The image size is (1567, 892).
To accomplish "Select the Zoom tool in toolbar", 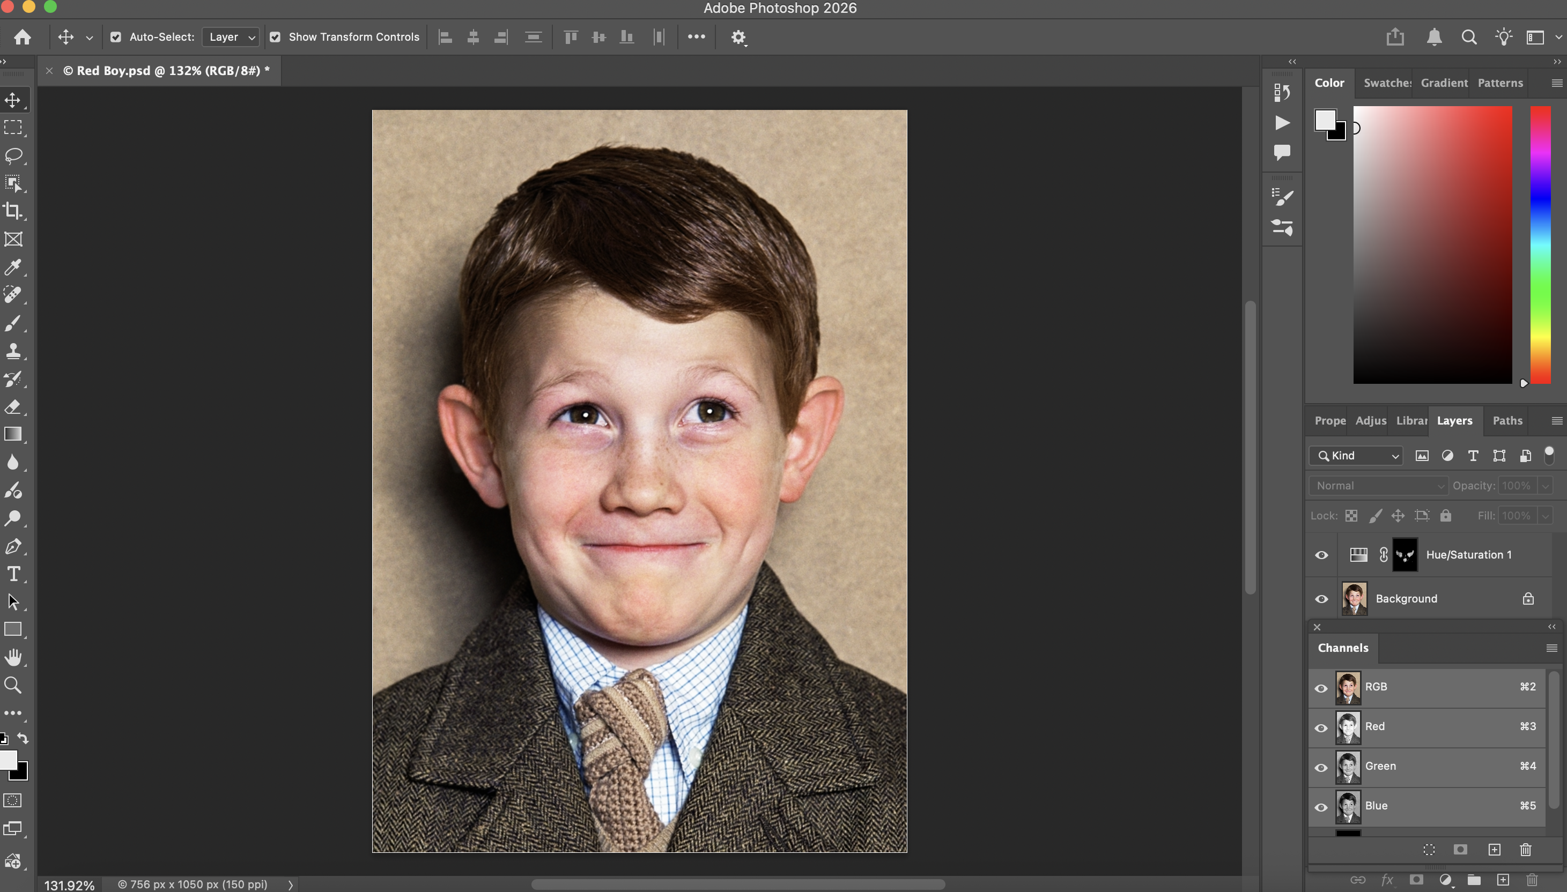I will [x=13, y=685].
